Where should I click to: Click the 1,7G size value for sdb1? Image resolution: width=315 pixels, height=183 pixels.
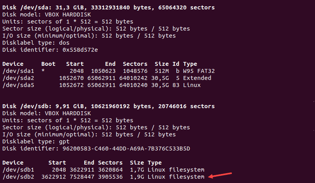pos(137,170)
